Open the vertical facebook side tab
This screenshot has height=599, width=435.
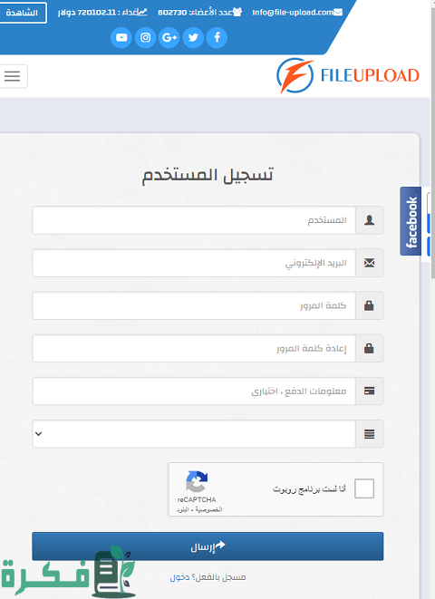(411, 221)
